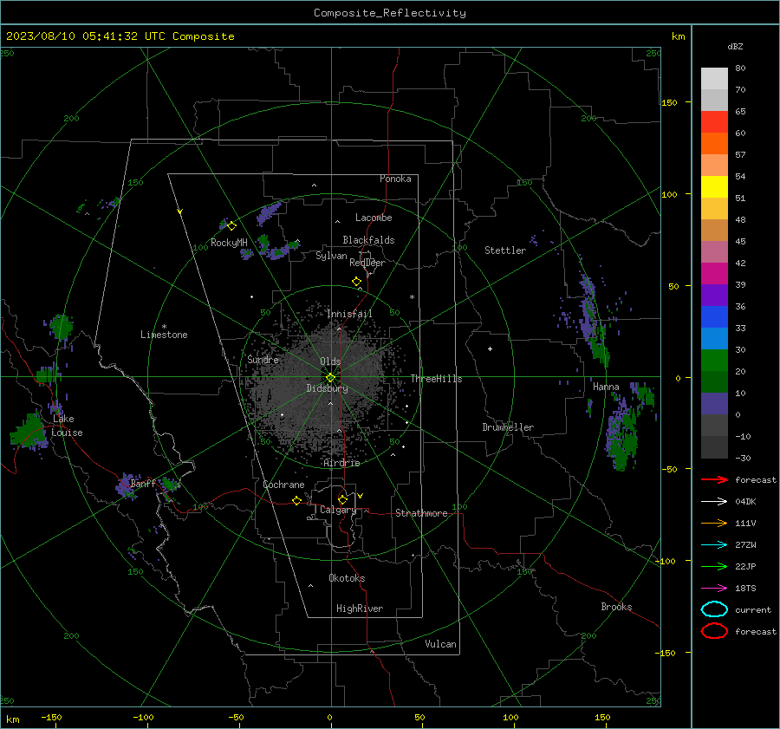Screen dimensions: 780x729
Task: Click the red forecast arrow in legend
Action: click(714, 479)
